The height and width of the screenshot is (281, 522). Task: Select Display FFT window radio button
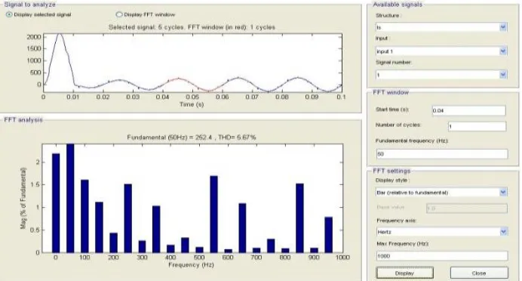click(x=119, y=14)
